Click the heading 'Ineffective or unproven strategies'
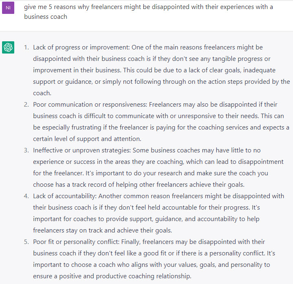 (x=82, y=150)
